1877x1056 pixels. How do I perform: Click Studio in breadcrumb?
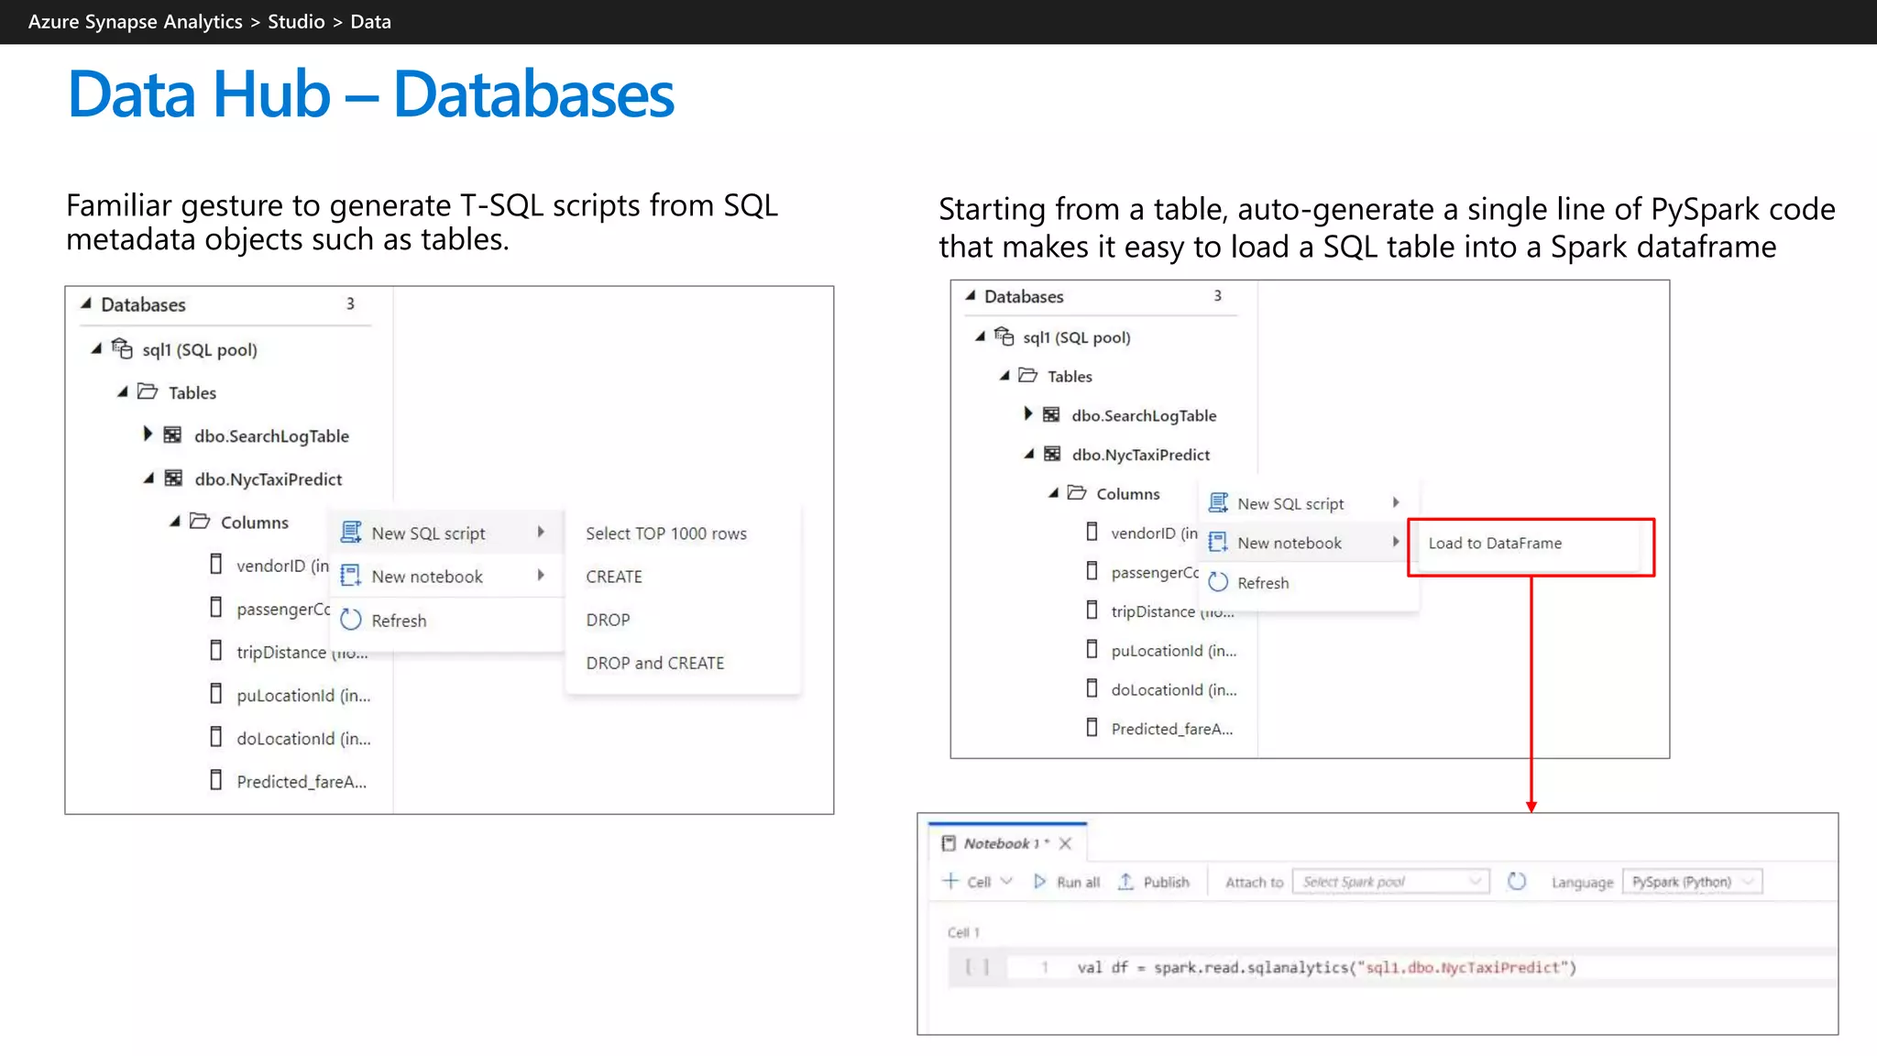(x=296, y=21)
